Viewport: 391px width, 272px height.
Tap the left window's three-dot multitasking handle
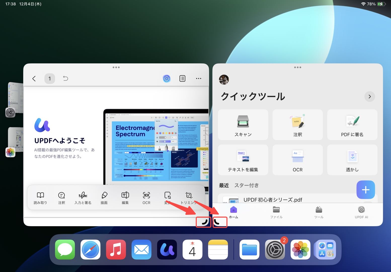[116, 67]
